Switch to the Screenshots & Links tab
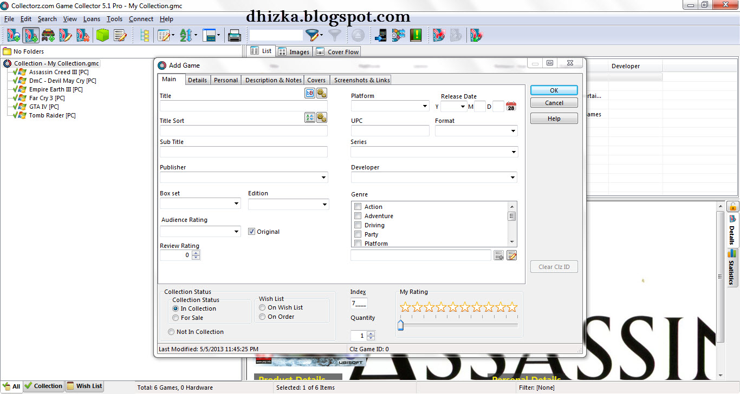Screen dimensions: 740x394 (362, 80)
